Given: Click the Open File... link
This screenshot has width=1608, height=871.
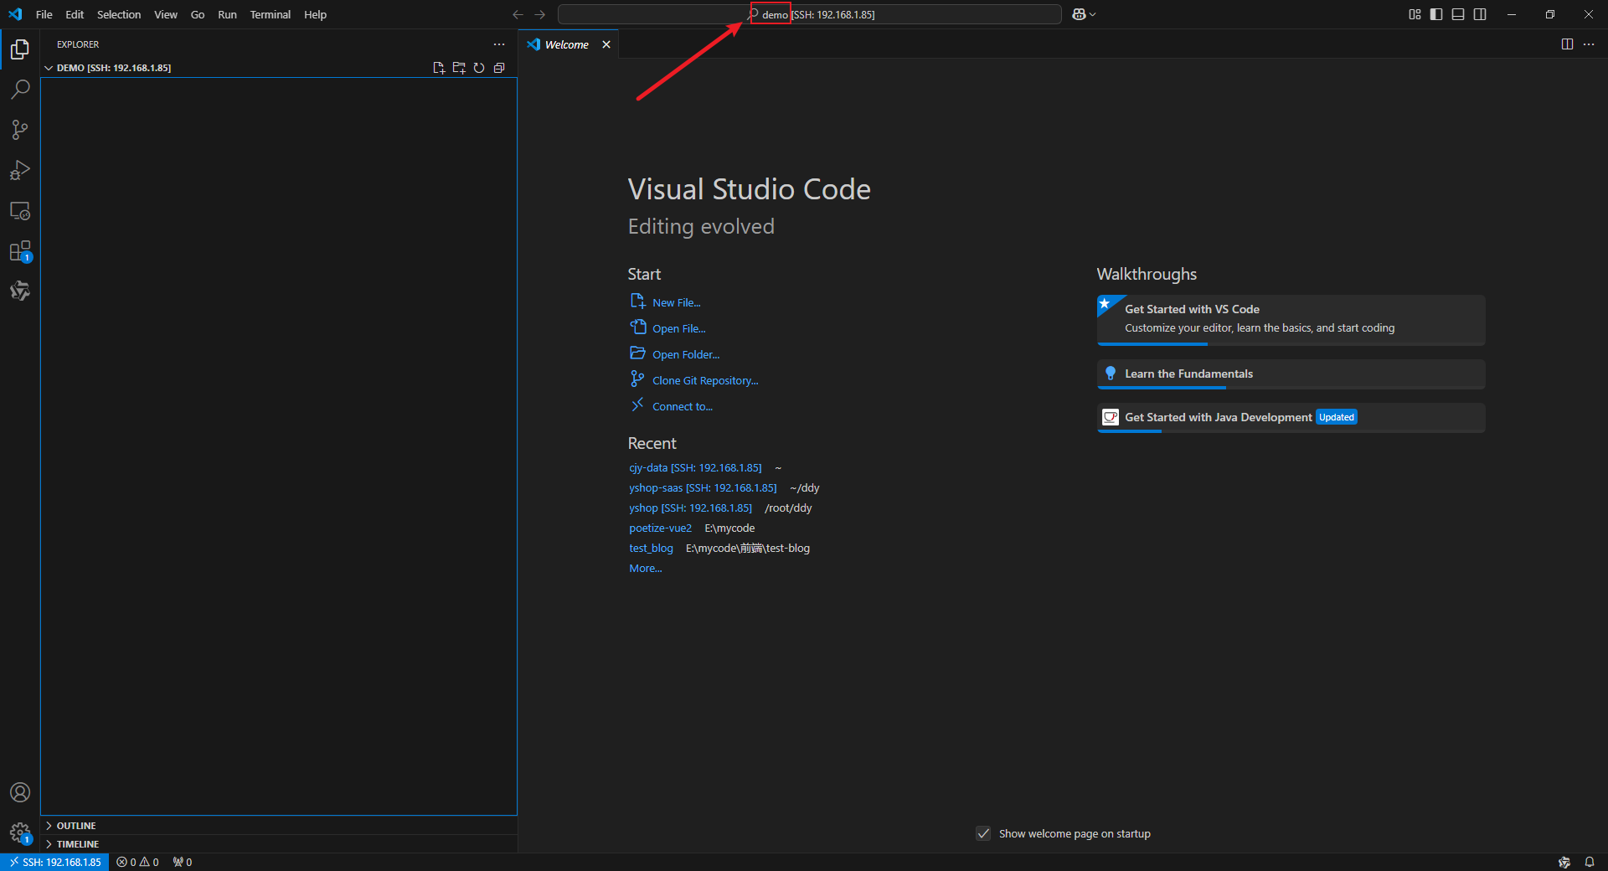Looking at the screenshot, I should [x=679, y=328].
